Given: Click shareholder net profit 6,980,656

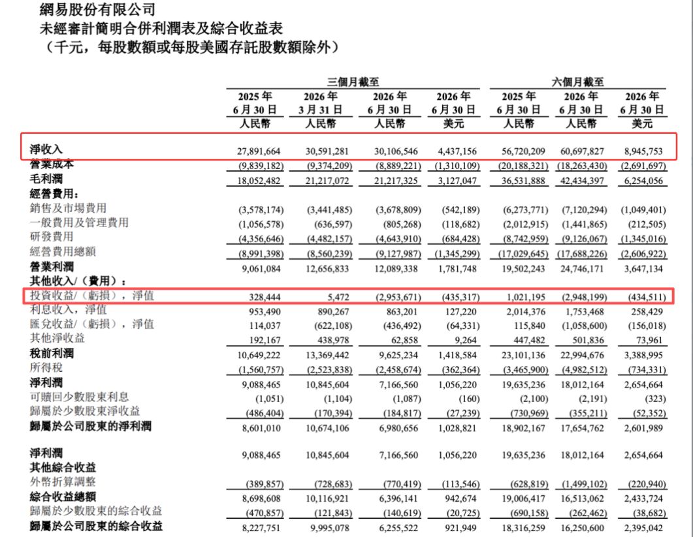Looking at the screenshot, I should click(x=398, y=429).
